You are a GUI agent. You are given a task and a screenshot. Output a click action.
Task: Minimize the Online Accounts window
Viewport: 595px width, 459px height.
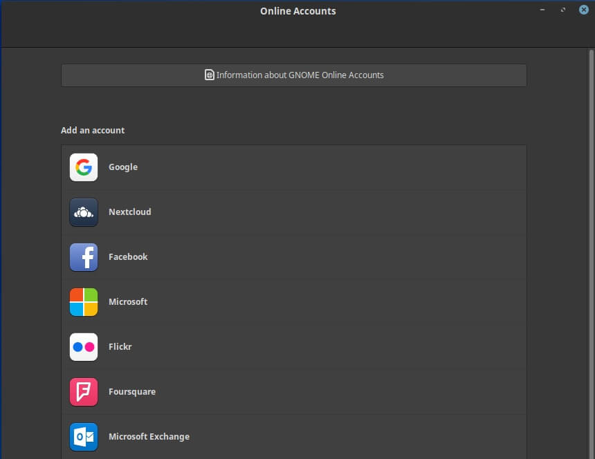[x=542, y=10]
